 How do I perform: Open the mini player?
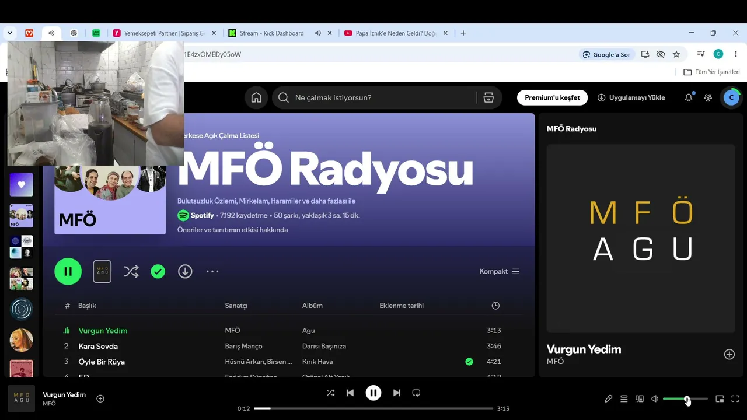click(x=720, y=398)
